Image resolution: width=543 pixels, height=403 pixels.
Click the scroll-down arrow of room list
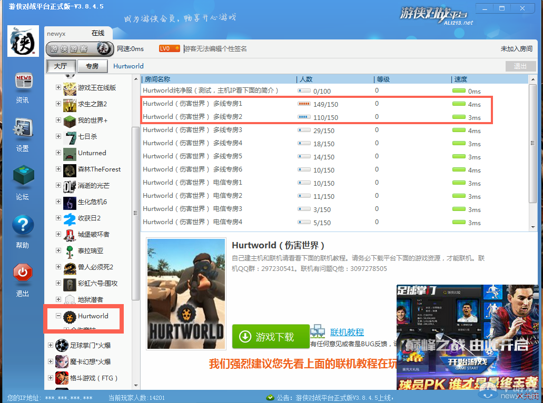533,227
